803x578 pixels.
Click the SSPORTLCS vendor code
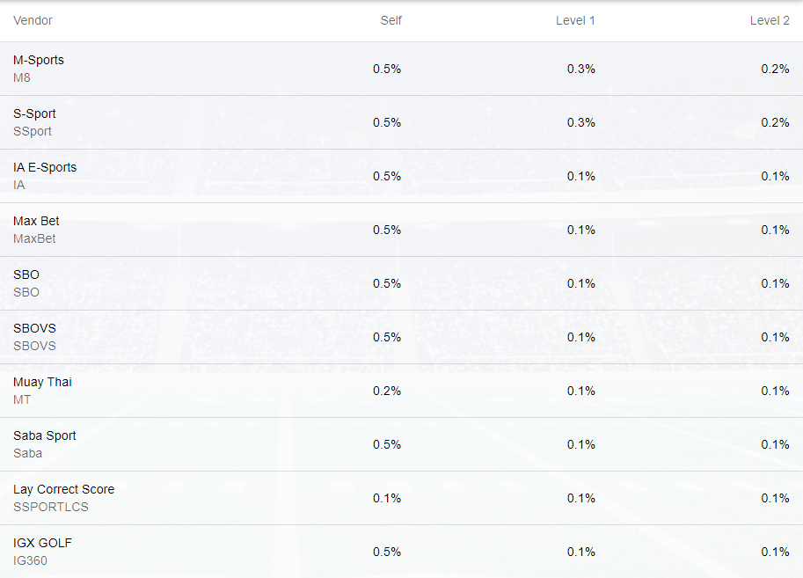pyautogui.click(x=51, y=507)
